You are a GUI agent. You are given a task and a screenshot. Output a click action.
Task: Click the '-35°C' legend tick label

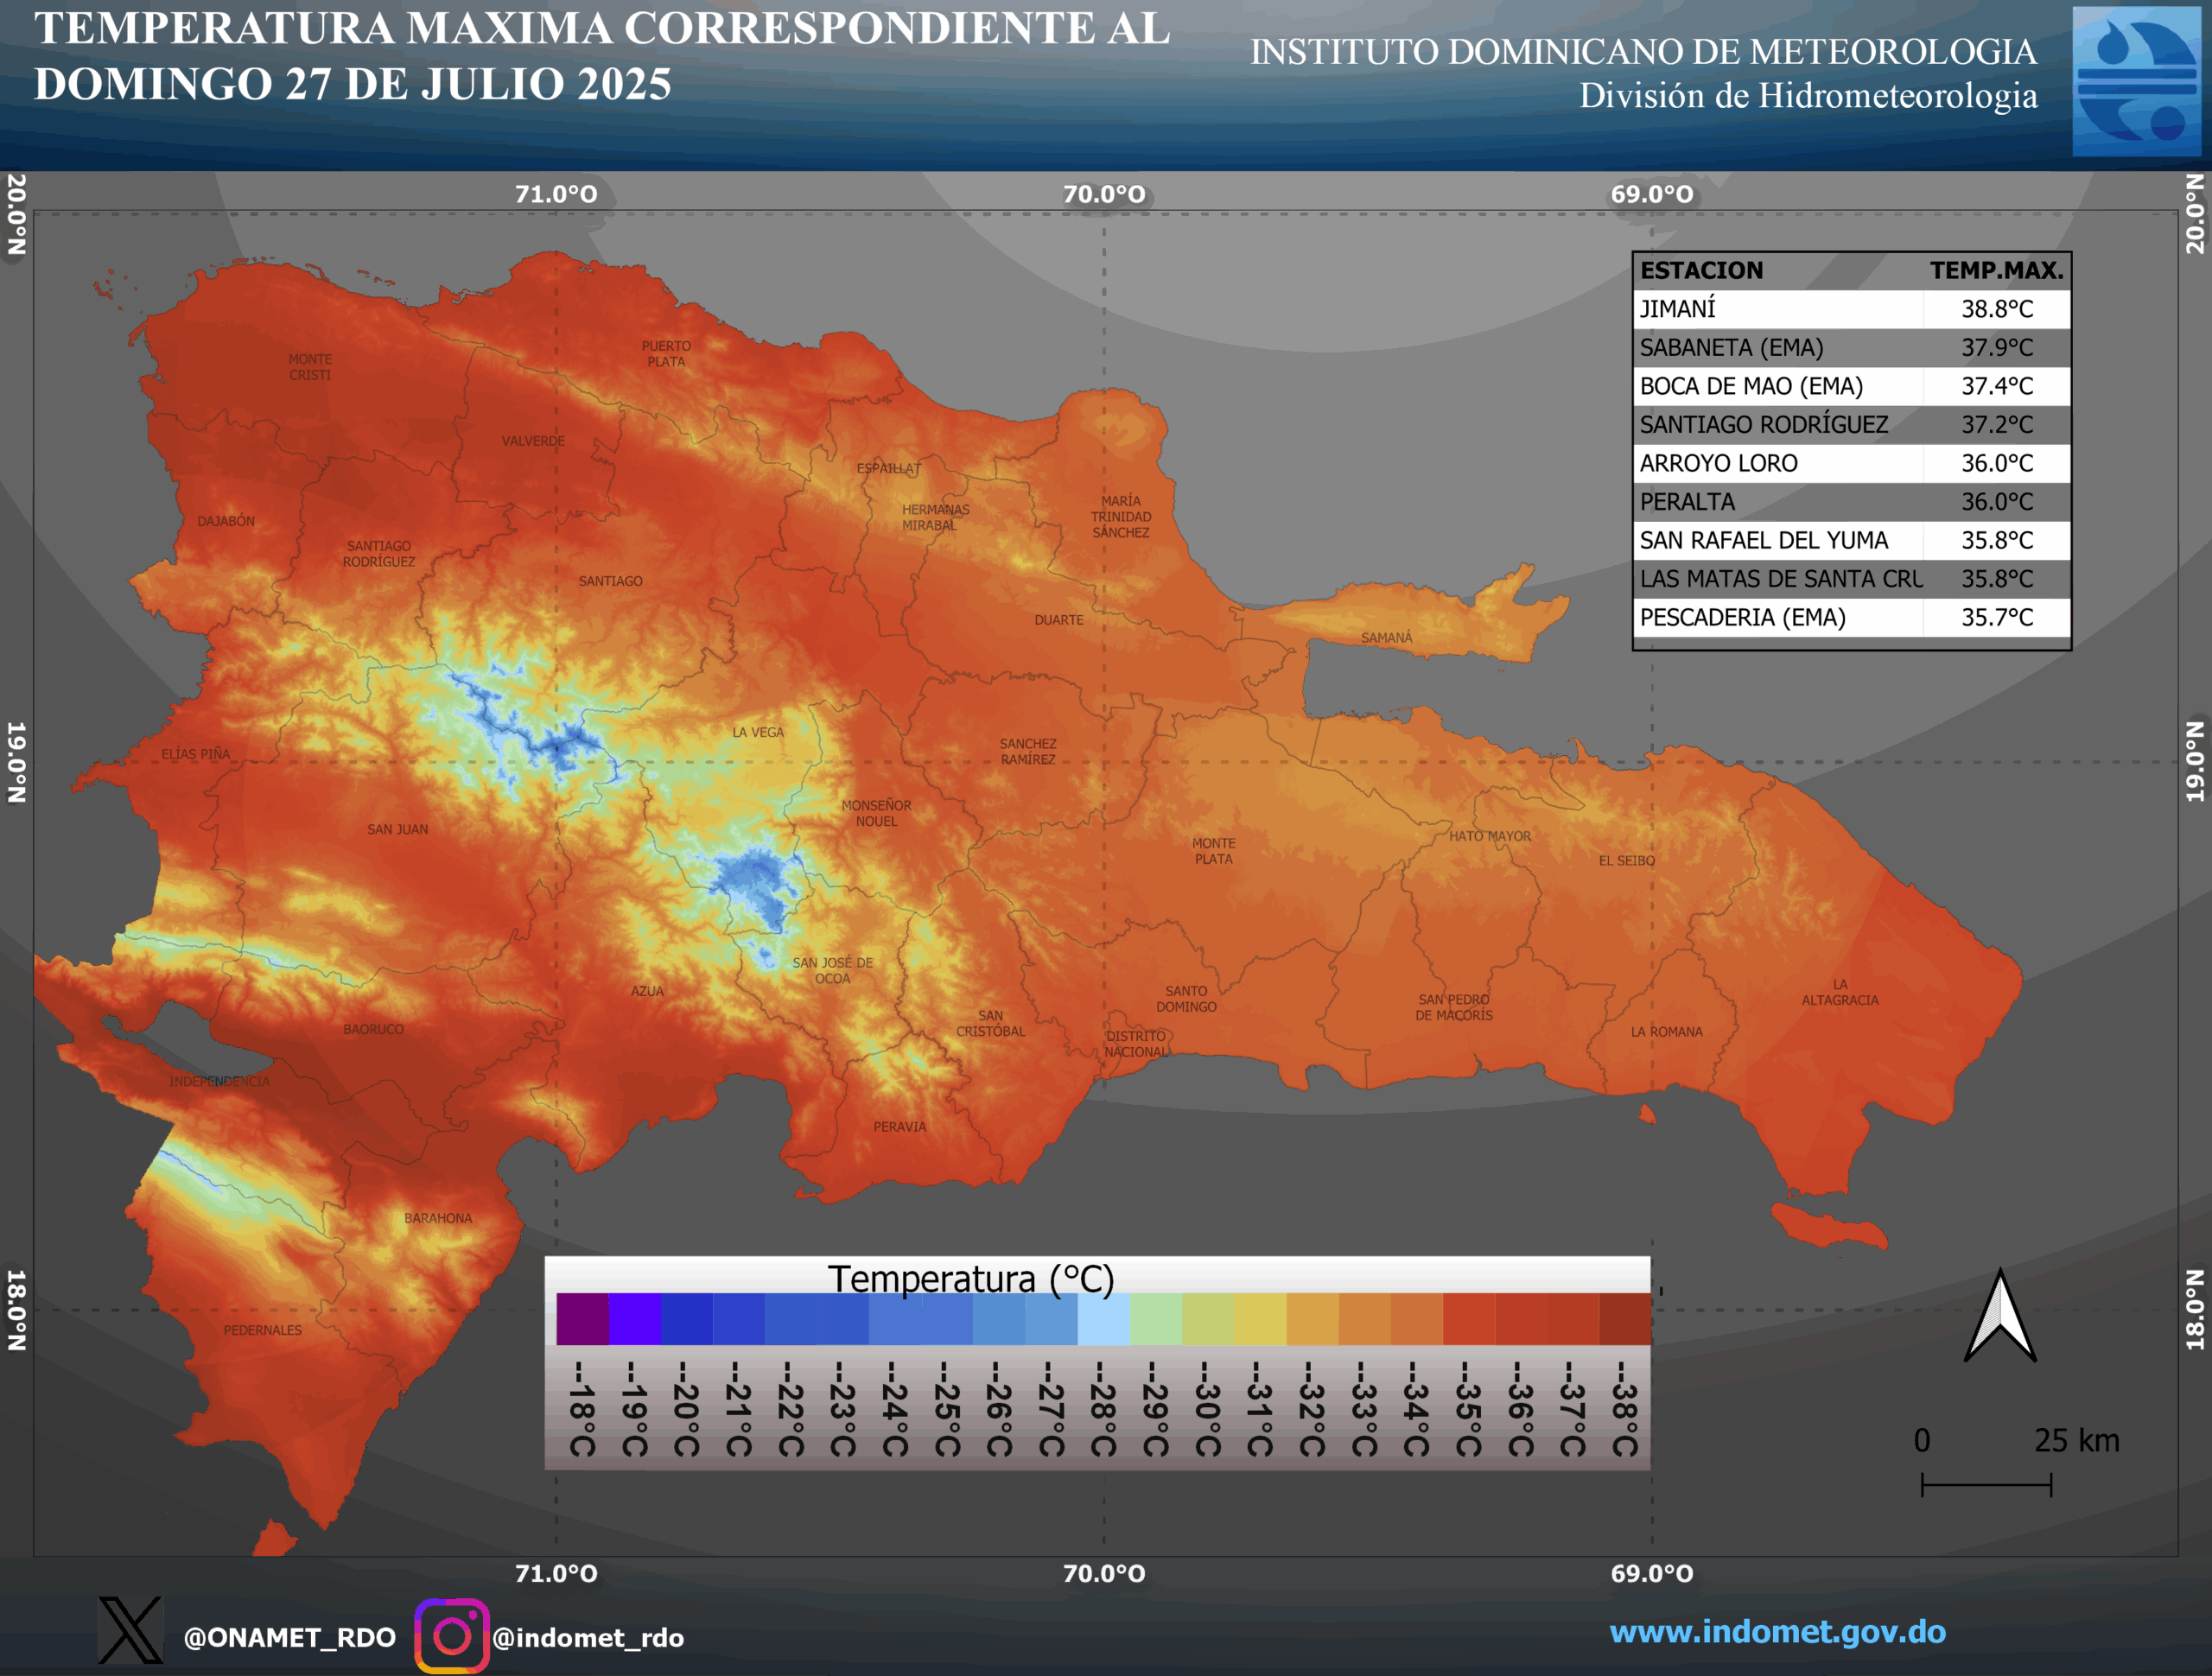(x=1468, y=1409)
